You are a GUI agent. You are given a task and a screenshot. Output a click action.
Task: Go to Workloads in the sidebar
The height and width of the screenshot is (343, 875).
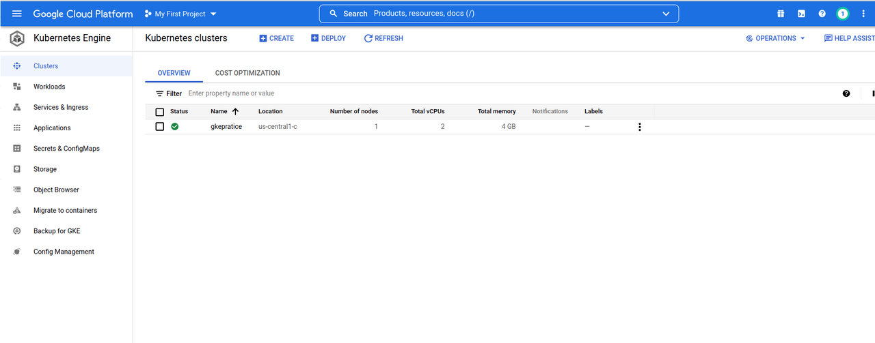click(49, 87)
